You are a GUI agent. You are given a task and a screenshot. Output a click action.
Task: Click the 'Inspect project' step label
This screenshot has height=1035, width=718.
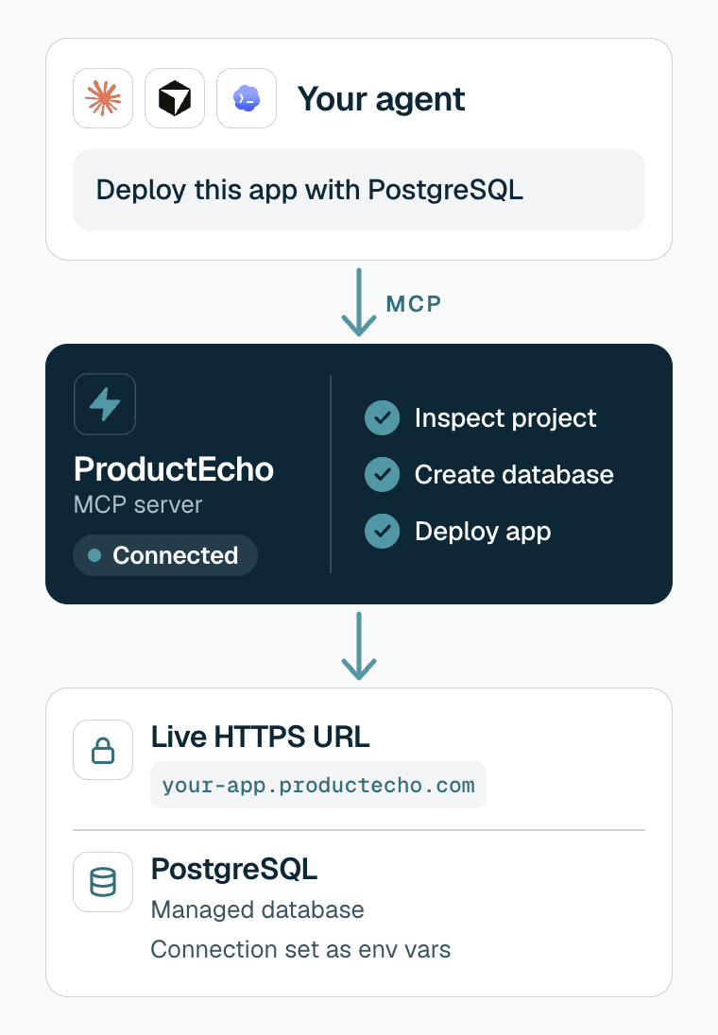(x=505, y=418)
